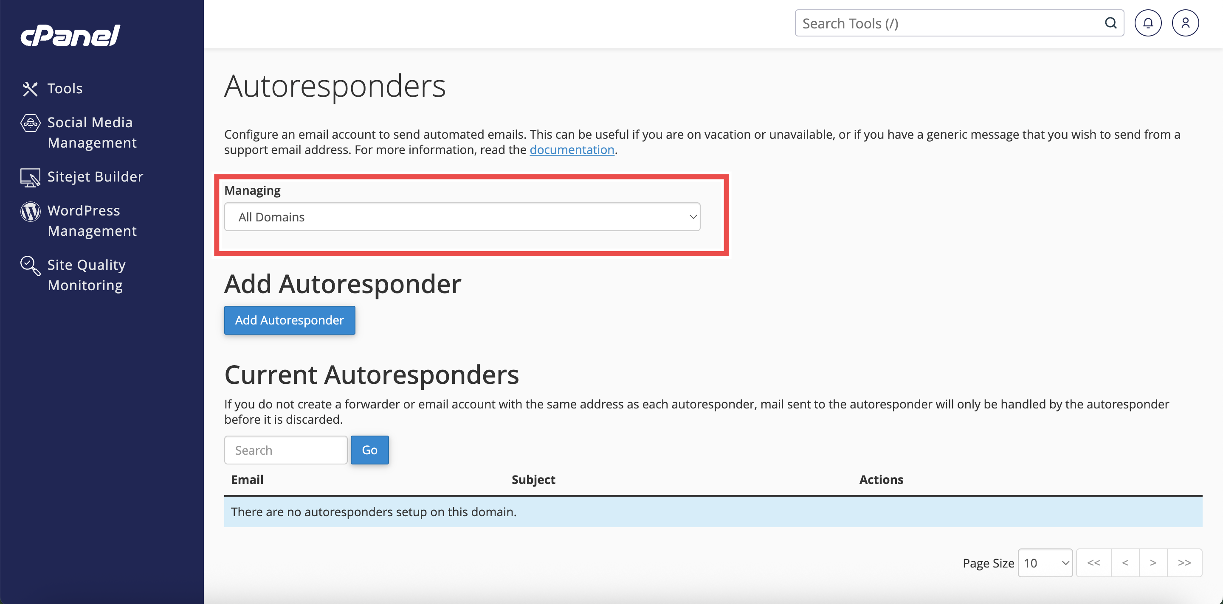
Task: Click the Social Media Management icon
Action: pos(31,123)
